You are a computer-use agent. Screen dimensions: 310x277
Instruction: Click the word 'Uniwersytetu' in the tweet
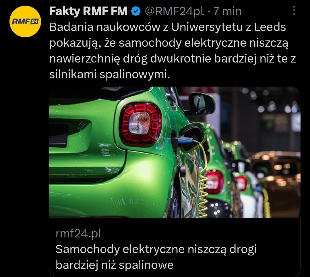click(207, 27)
